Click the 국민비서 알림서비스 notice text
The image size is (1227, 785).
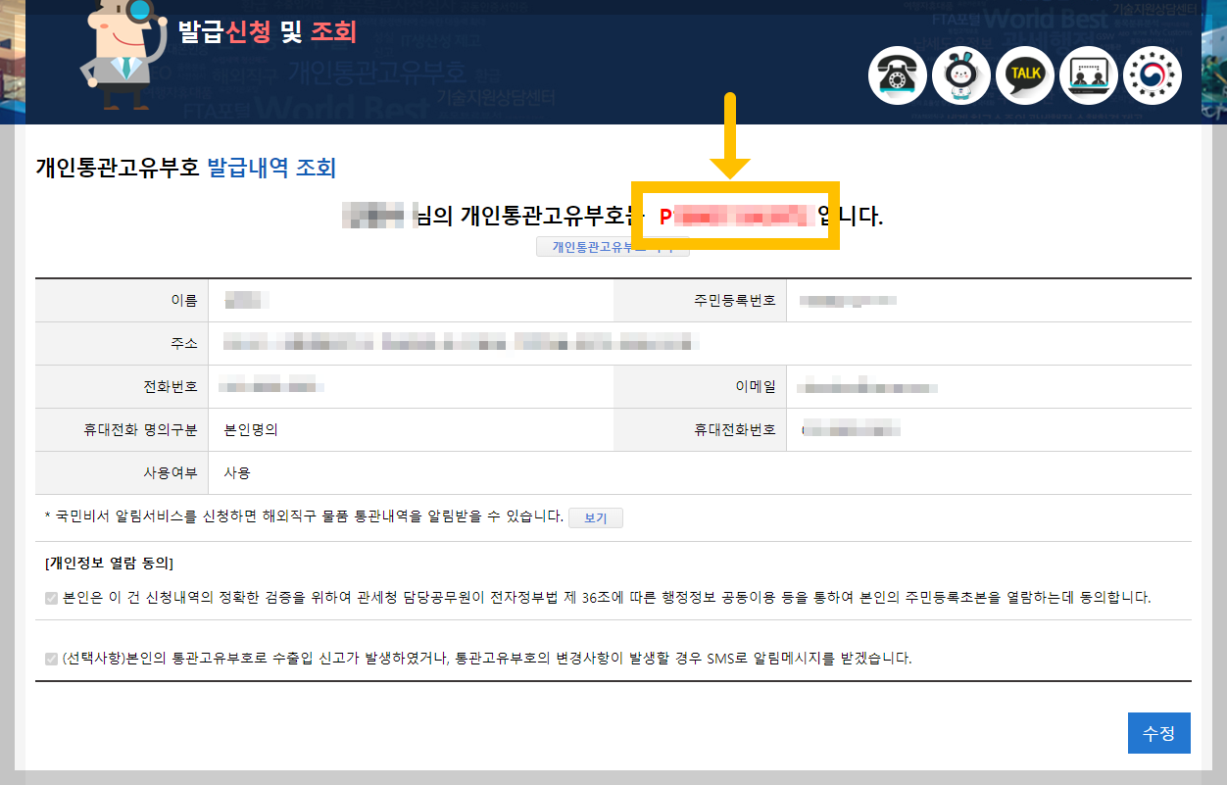point(304,516)
